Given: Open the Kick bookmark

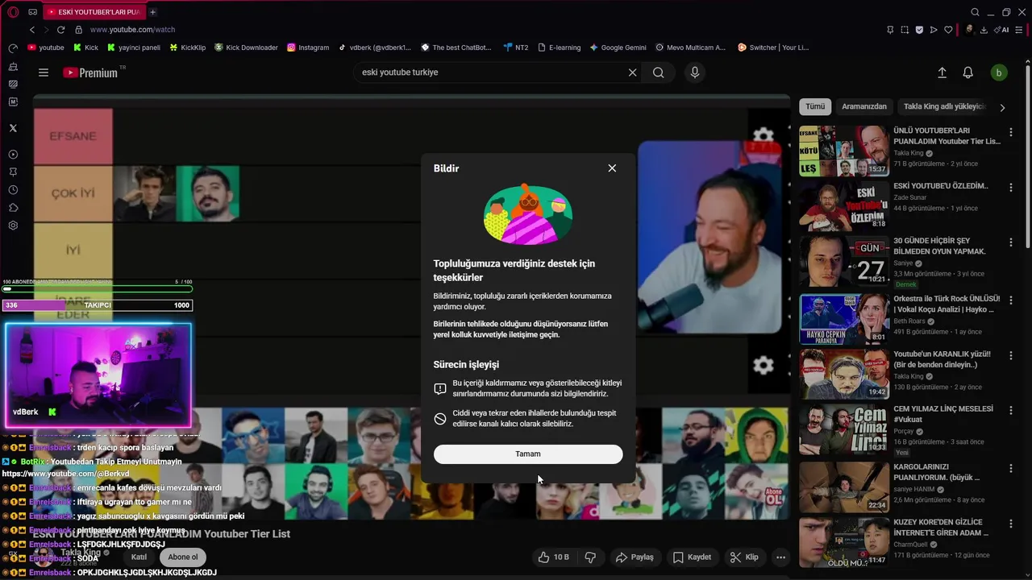Looking at the screenshot, I should [85, 48].
